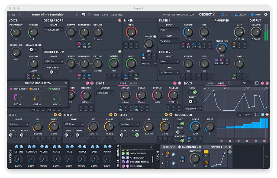
Task: Open ENV 3 Triggered mode dropdown
Action: point(193,109)
